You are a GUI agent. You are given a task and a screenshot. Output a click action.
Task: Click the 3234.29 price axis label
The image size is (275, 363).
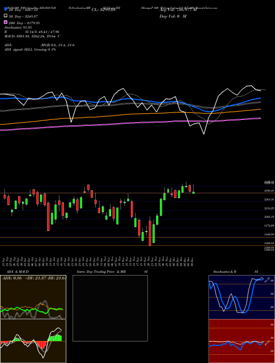(x=269, y=208)
